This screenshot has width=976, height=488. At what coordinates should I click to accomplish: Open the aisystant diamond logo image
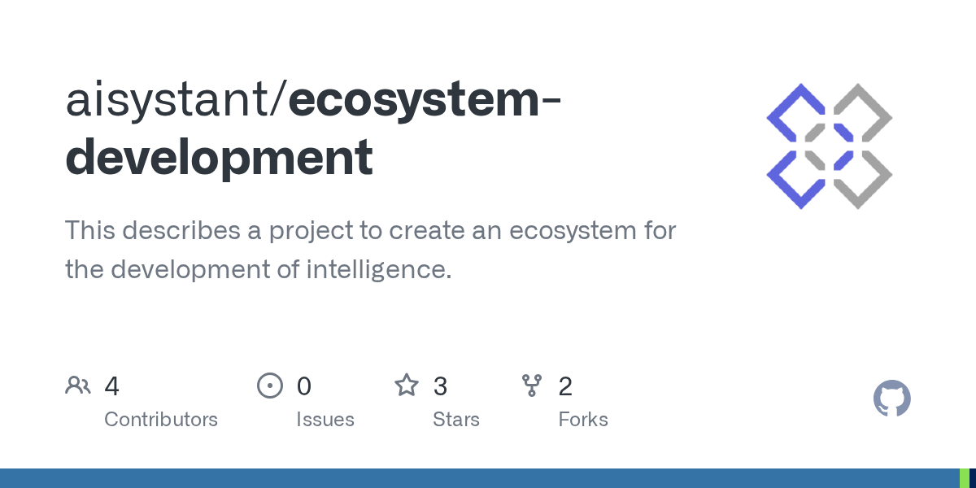point(830,146)
